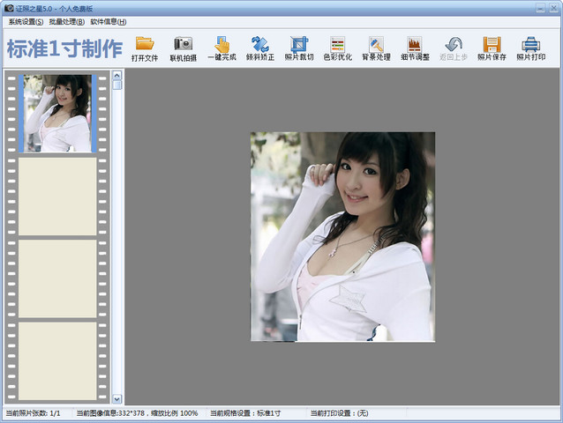
Task: Click filmstrip scrollbar down arrow
Action: tap(117, 398)
